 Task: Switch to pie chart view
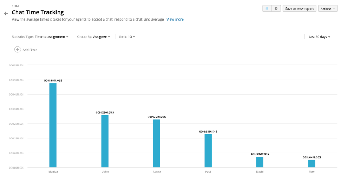coord(276,8)
